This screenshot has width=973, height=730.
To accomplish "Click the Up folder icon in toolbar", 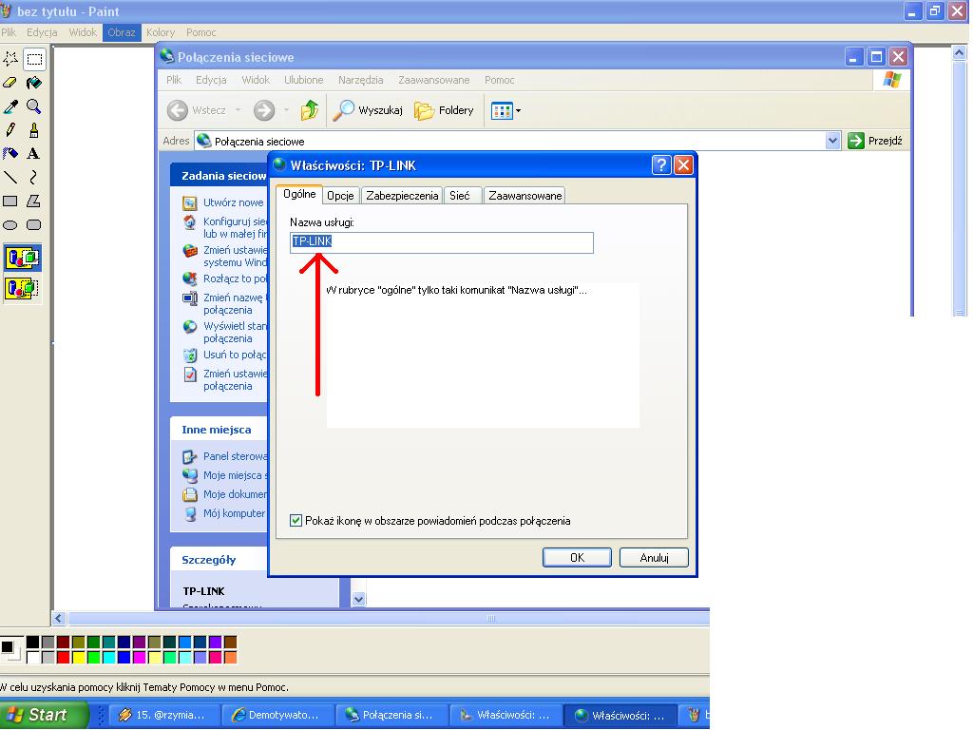I will pyautogui.click(x=309, y=110).
